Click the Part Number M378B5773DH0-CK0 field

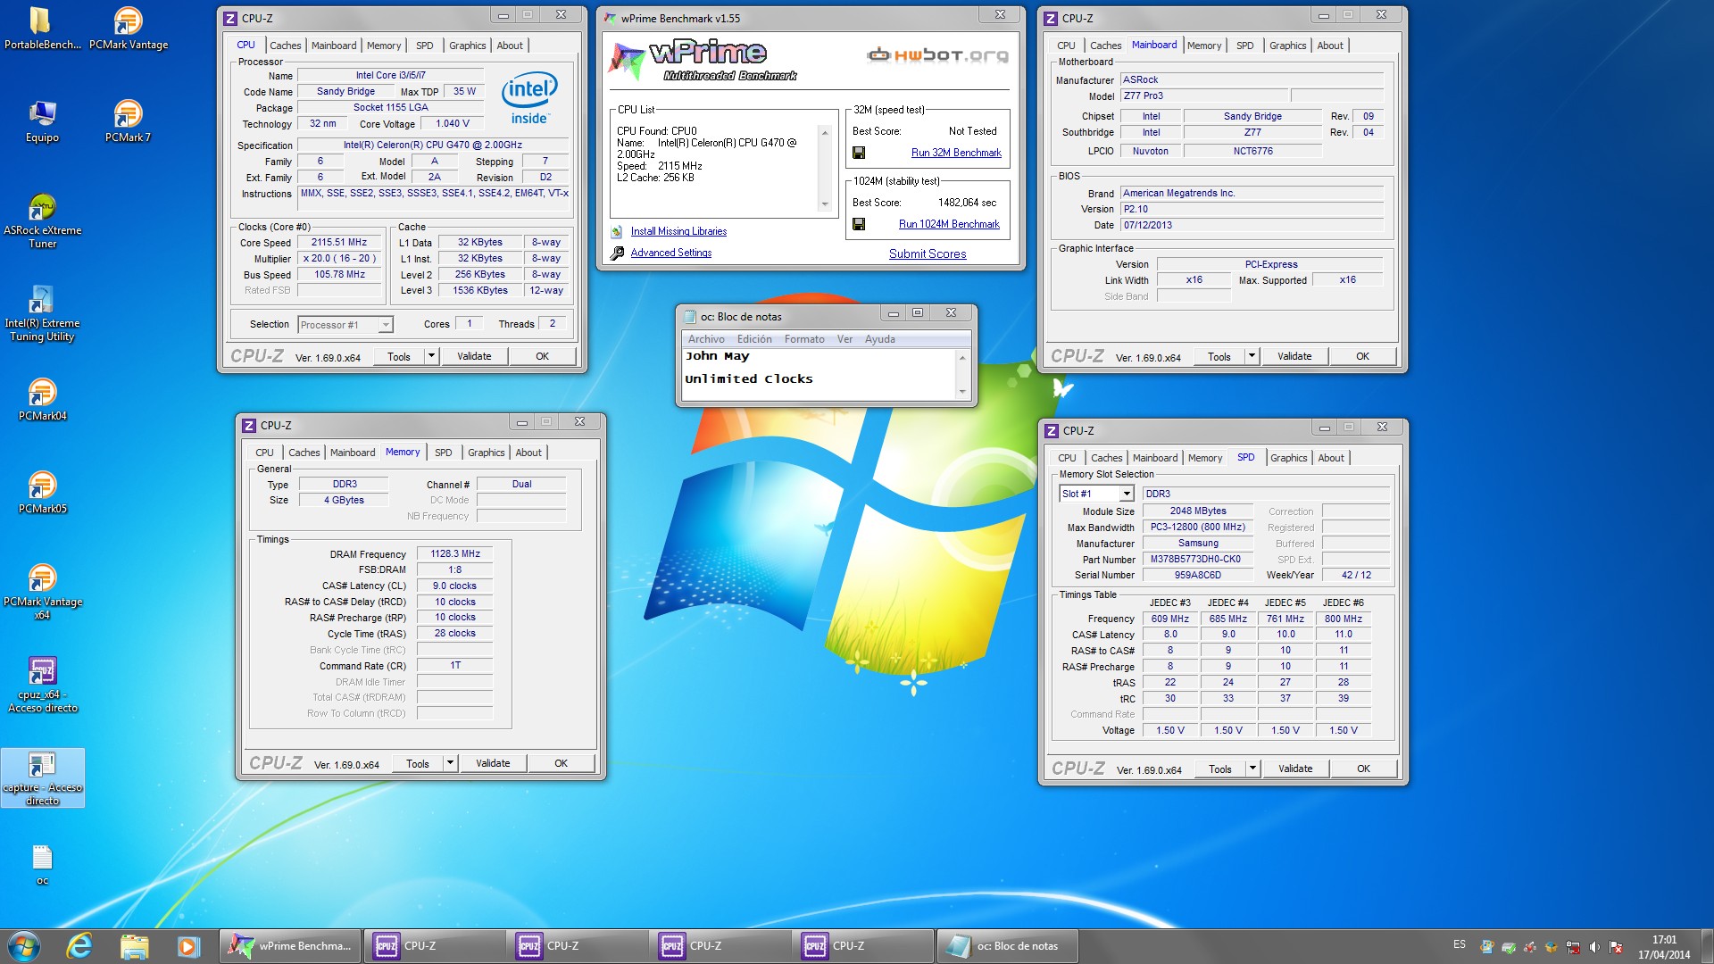coord(1197,560)
